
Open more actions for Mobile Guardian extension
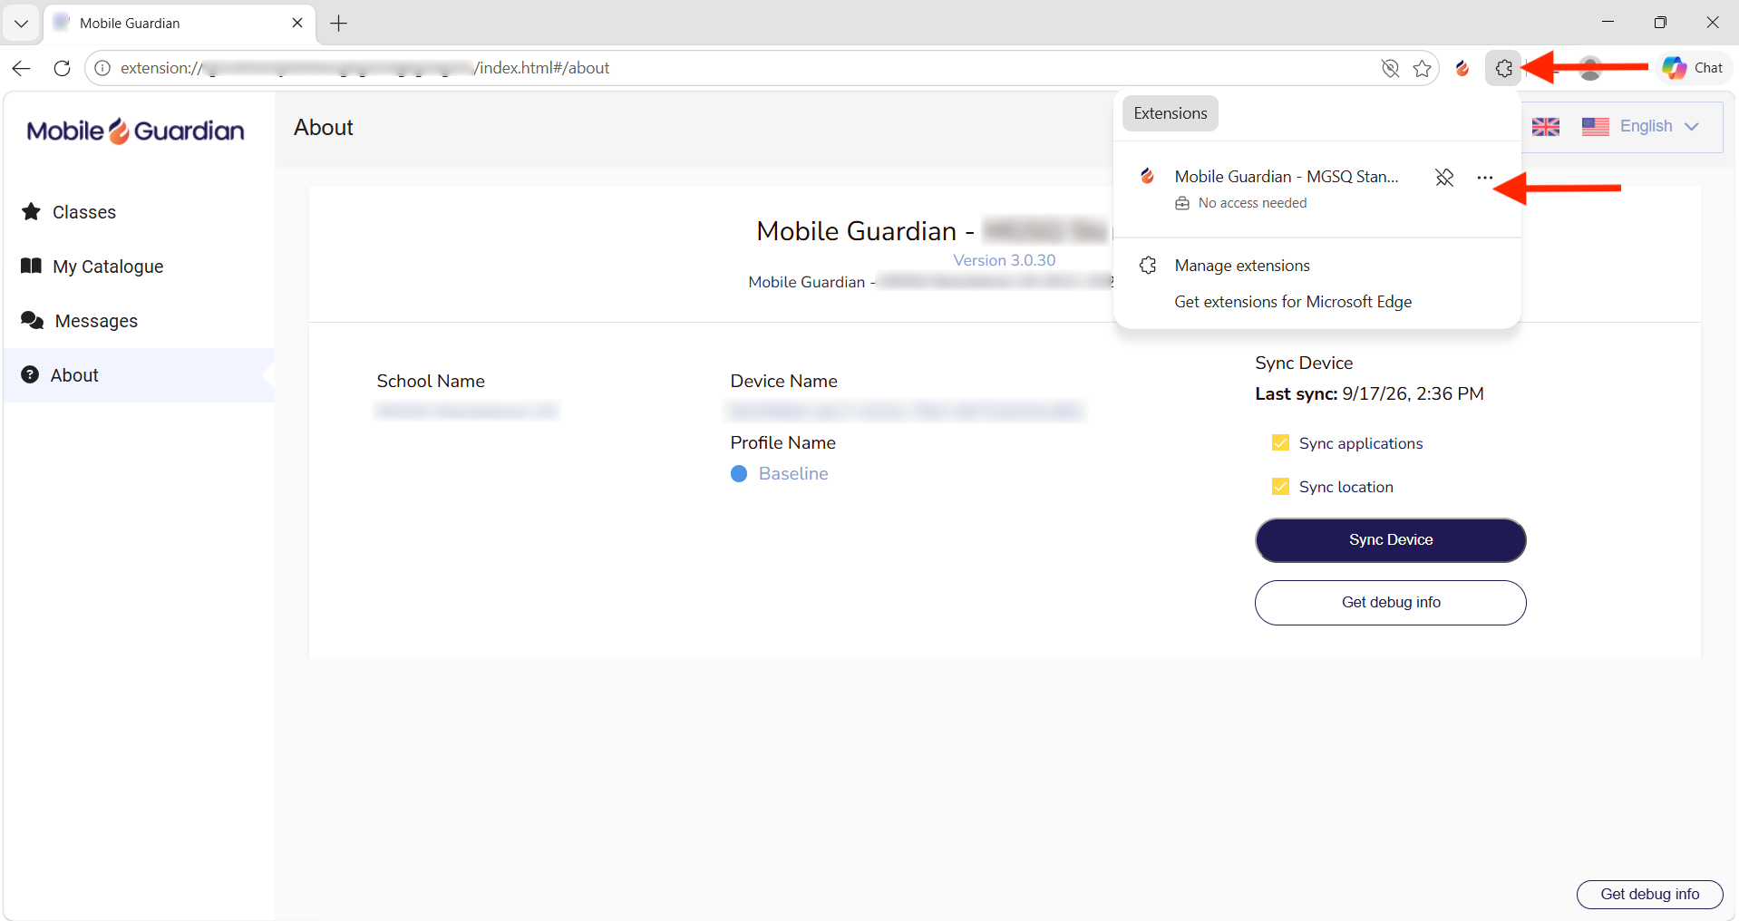(x=1484, y=178)
